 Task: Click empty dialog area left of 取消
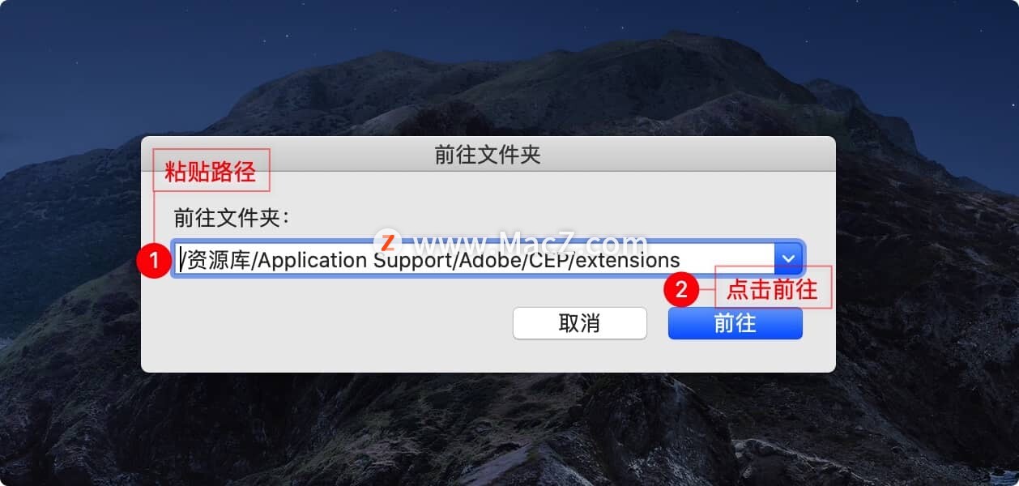click(x=324, y=324)
